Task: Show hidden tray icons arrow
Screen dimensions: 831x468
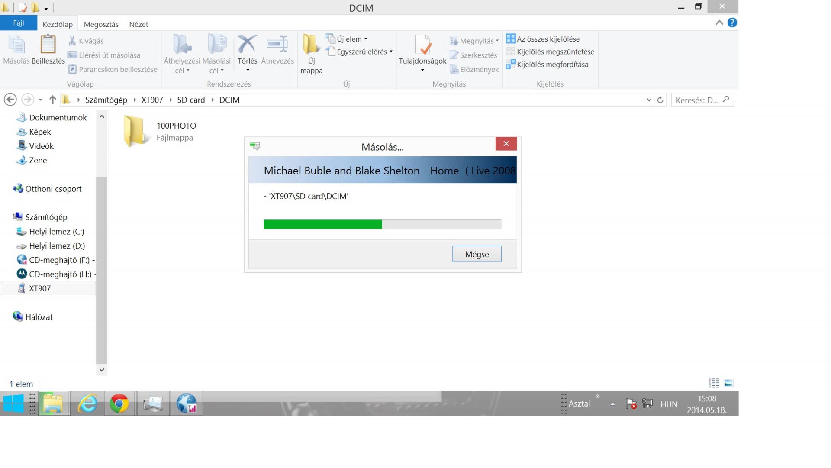Action: pos(612,404)
